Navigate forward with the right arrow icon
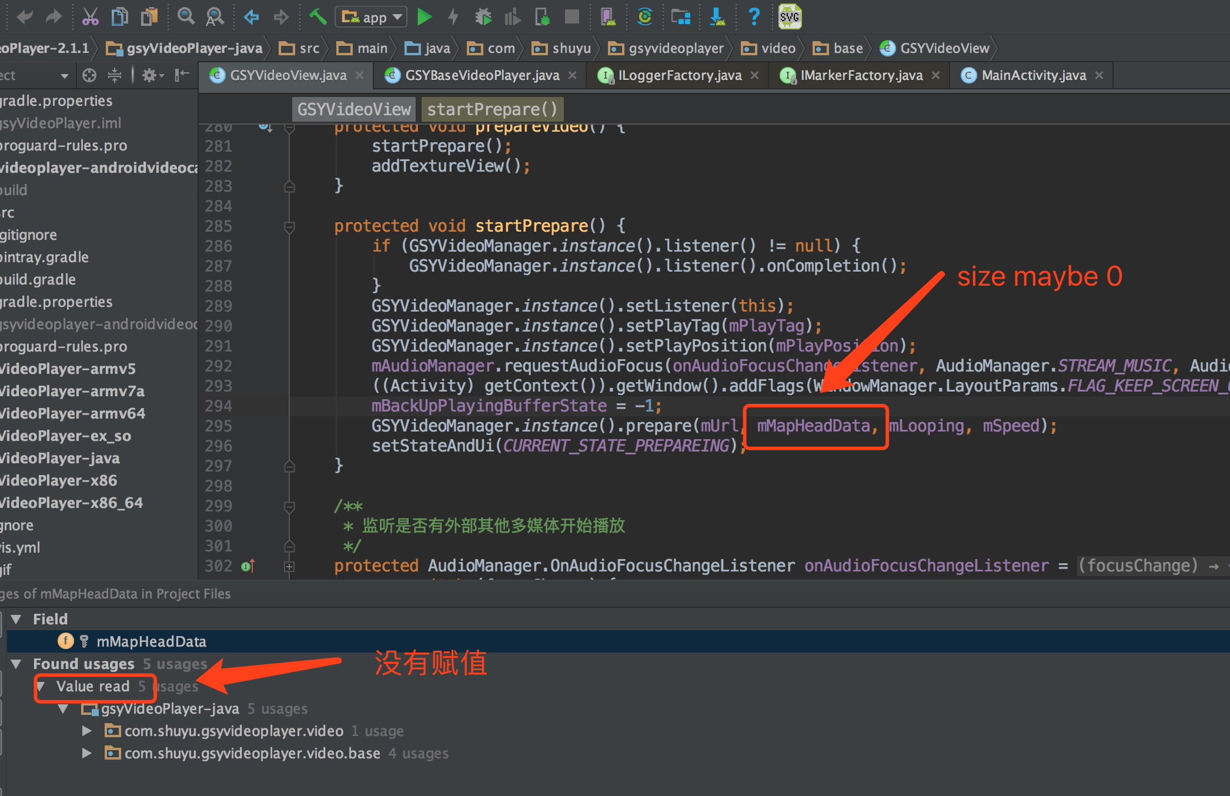 coord(281,16)
